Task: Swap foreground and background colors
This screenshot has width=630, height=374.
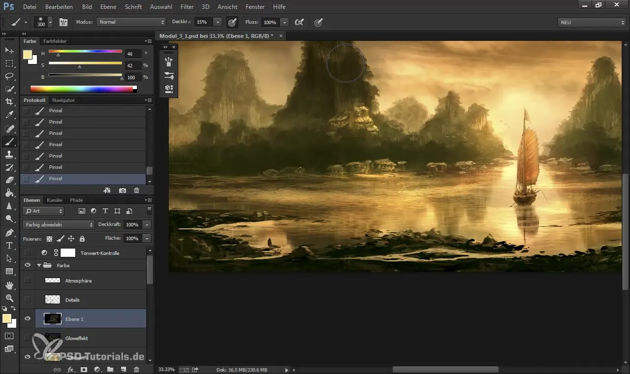Action: (x=13, y=309)
